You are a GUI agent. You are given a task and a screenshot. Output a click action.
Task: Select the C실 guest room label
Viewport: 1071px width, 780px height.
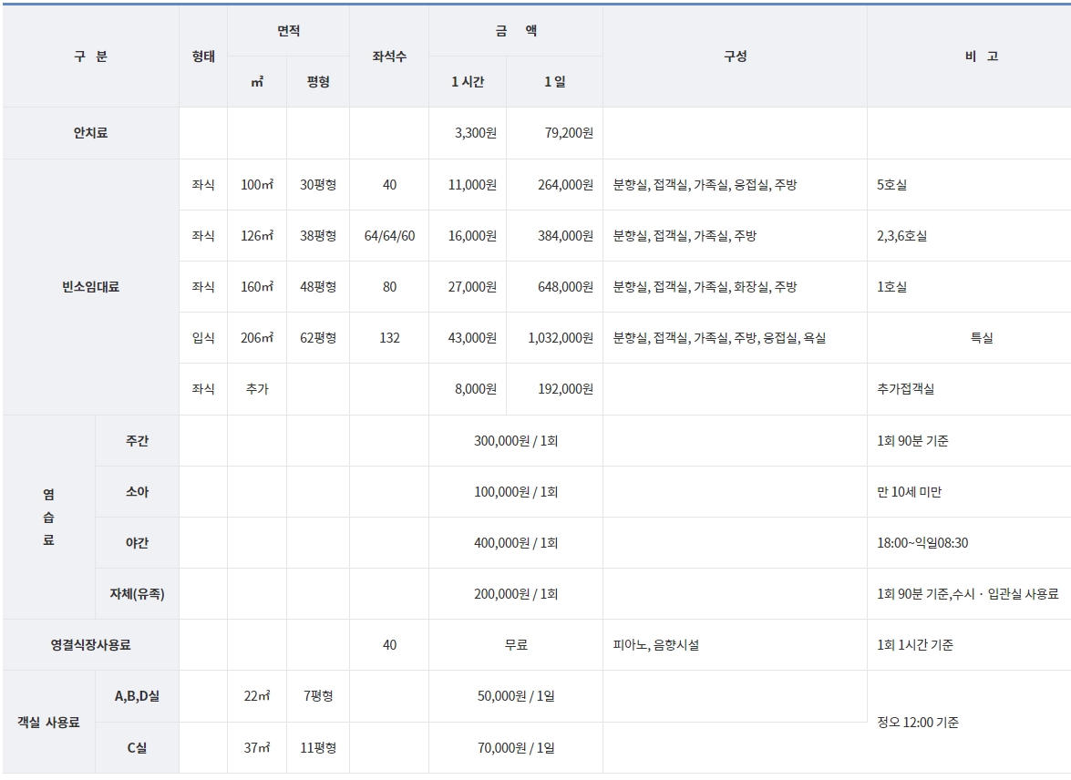[x=137, y=748]
